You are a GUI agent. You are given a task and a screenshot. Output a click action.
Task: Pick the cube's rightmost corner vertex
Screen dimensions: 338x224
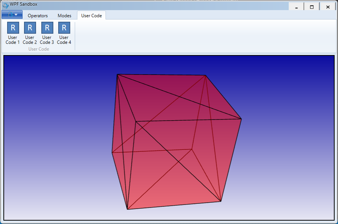[241, 119]
